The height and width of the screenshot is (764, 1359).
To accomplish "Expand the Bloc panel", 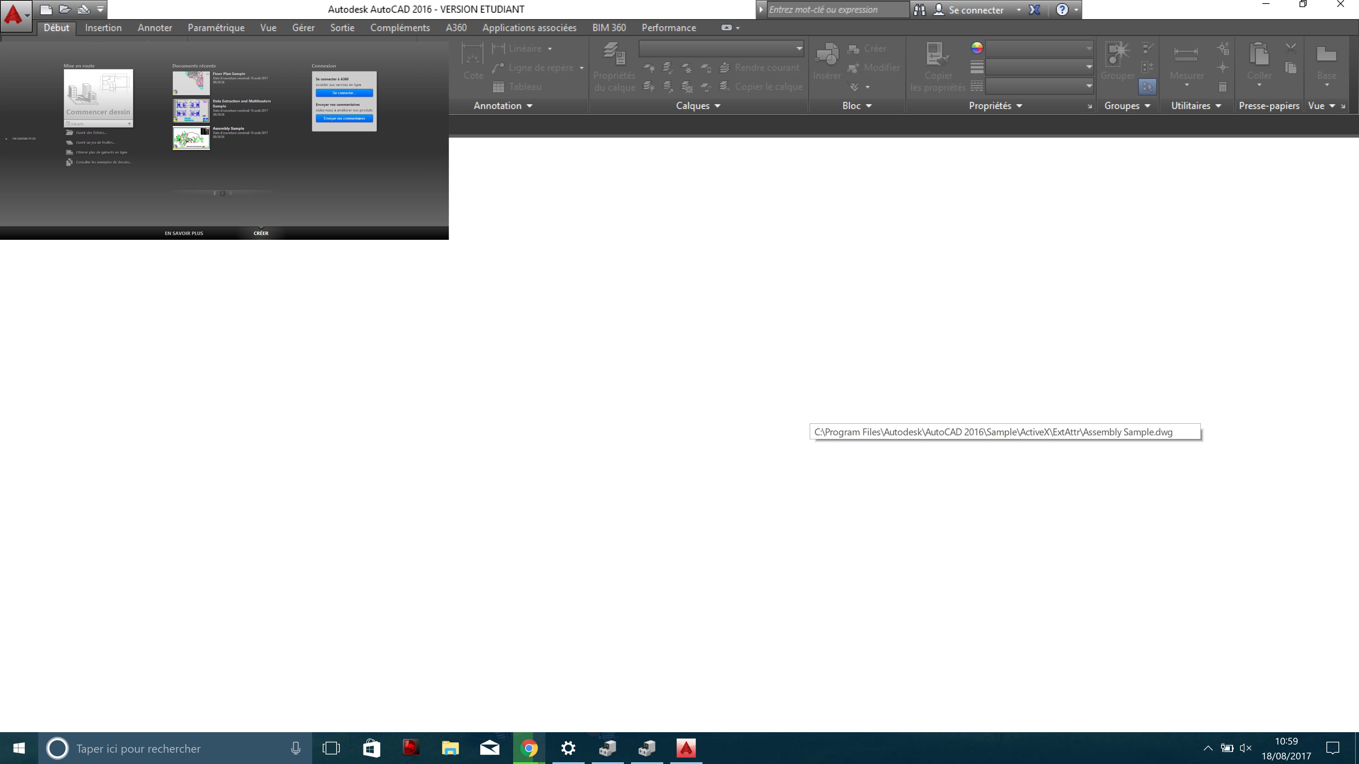I will [857, 106].
